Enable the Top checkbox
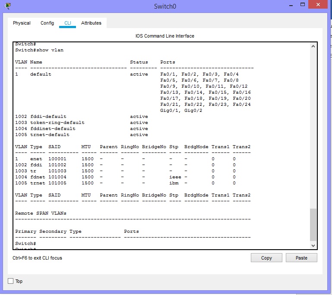The height and width of the screenshot is (295, 332). click(x=11, y=281)
